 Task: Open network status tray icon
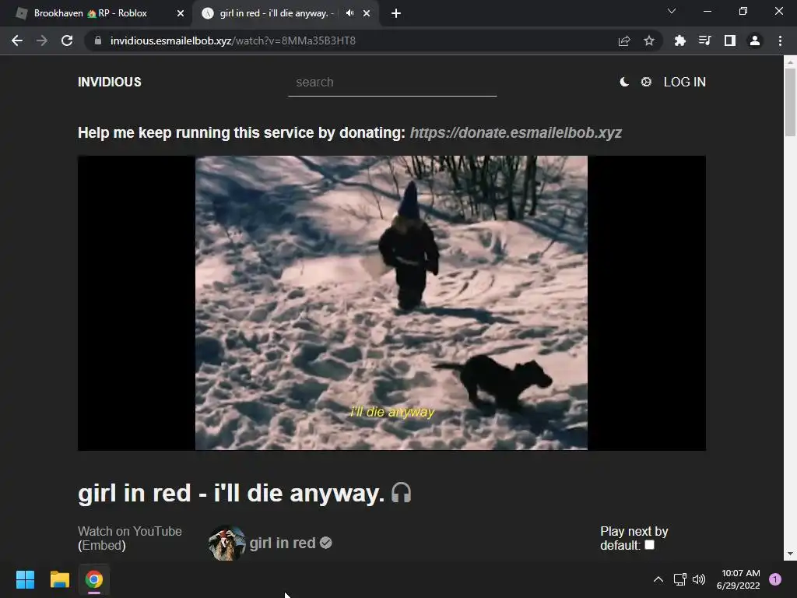tap(679, 579)
